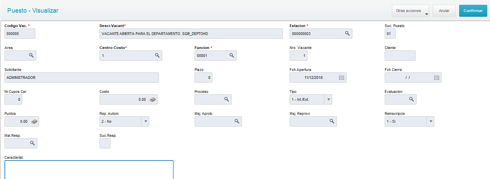This screenshot has width=490, height=179.
Task: Open calendar picker for Fch Apertura
Action: coord(341,77)
